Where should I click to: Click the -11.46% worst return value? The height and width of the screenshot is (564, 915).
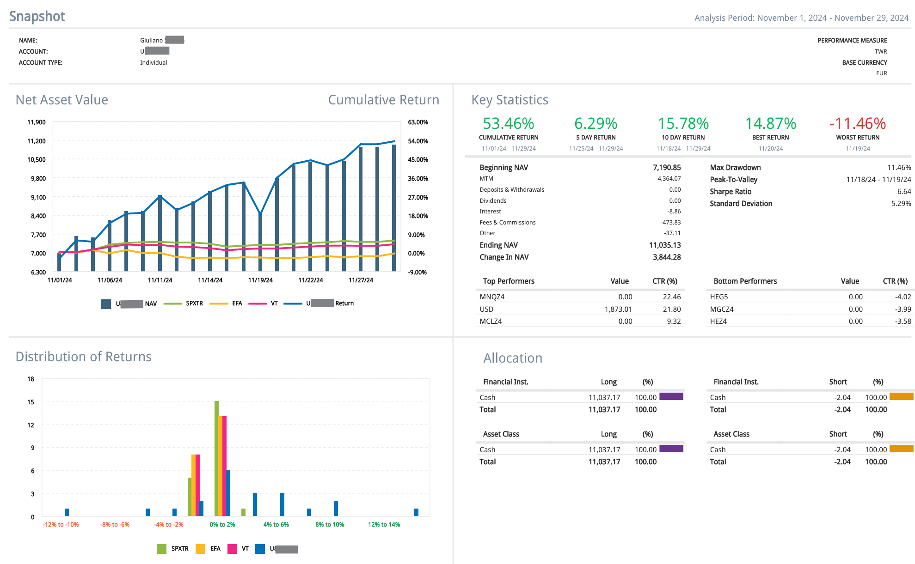[857, 123]
